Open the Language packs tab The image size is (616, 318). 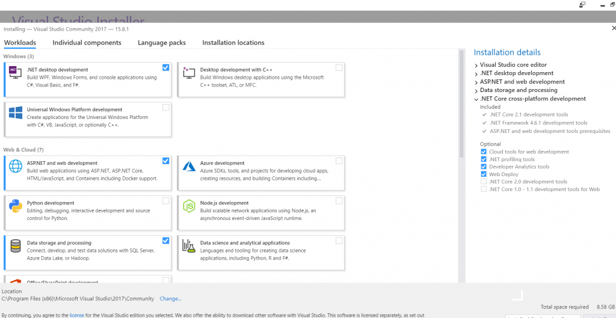(161, 43)
